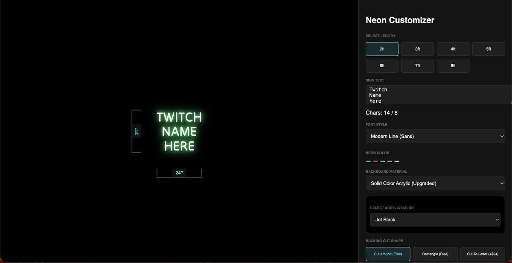Choose the 4ft sign length
The height and width of the screenshot is (263, 512).
pyautogui.click(x=453, y=49)
